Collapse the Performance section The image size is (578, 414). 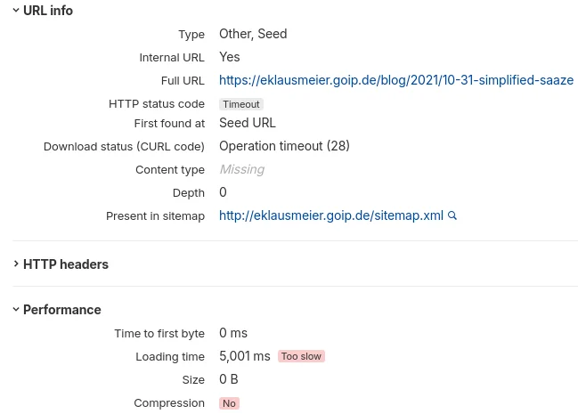tap(17, 310)
